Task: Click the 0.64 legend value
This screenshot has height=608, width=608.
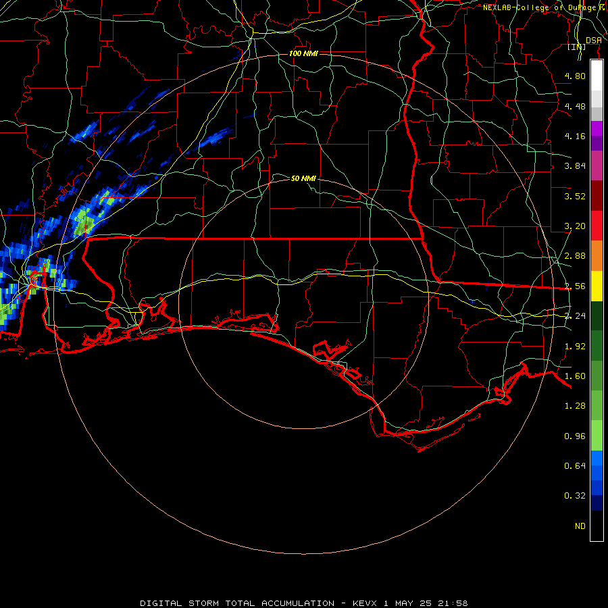Action: coord(575,465)
